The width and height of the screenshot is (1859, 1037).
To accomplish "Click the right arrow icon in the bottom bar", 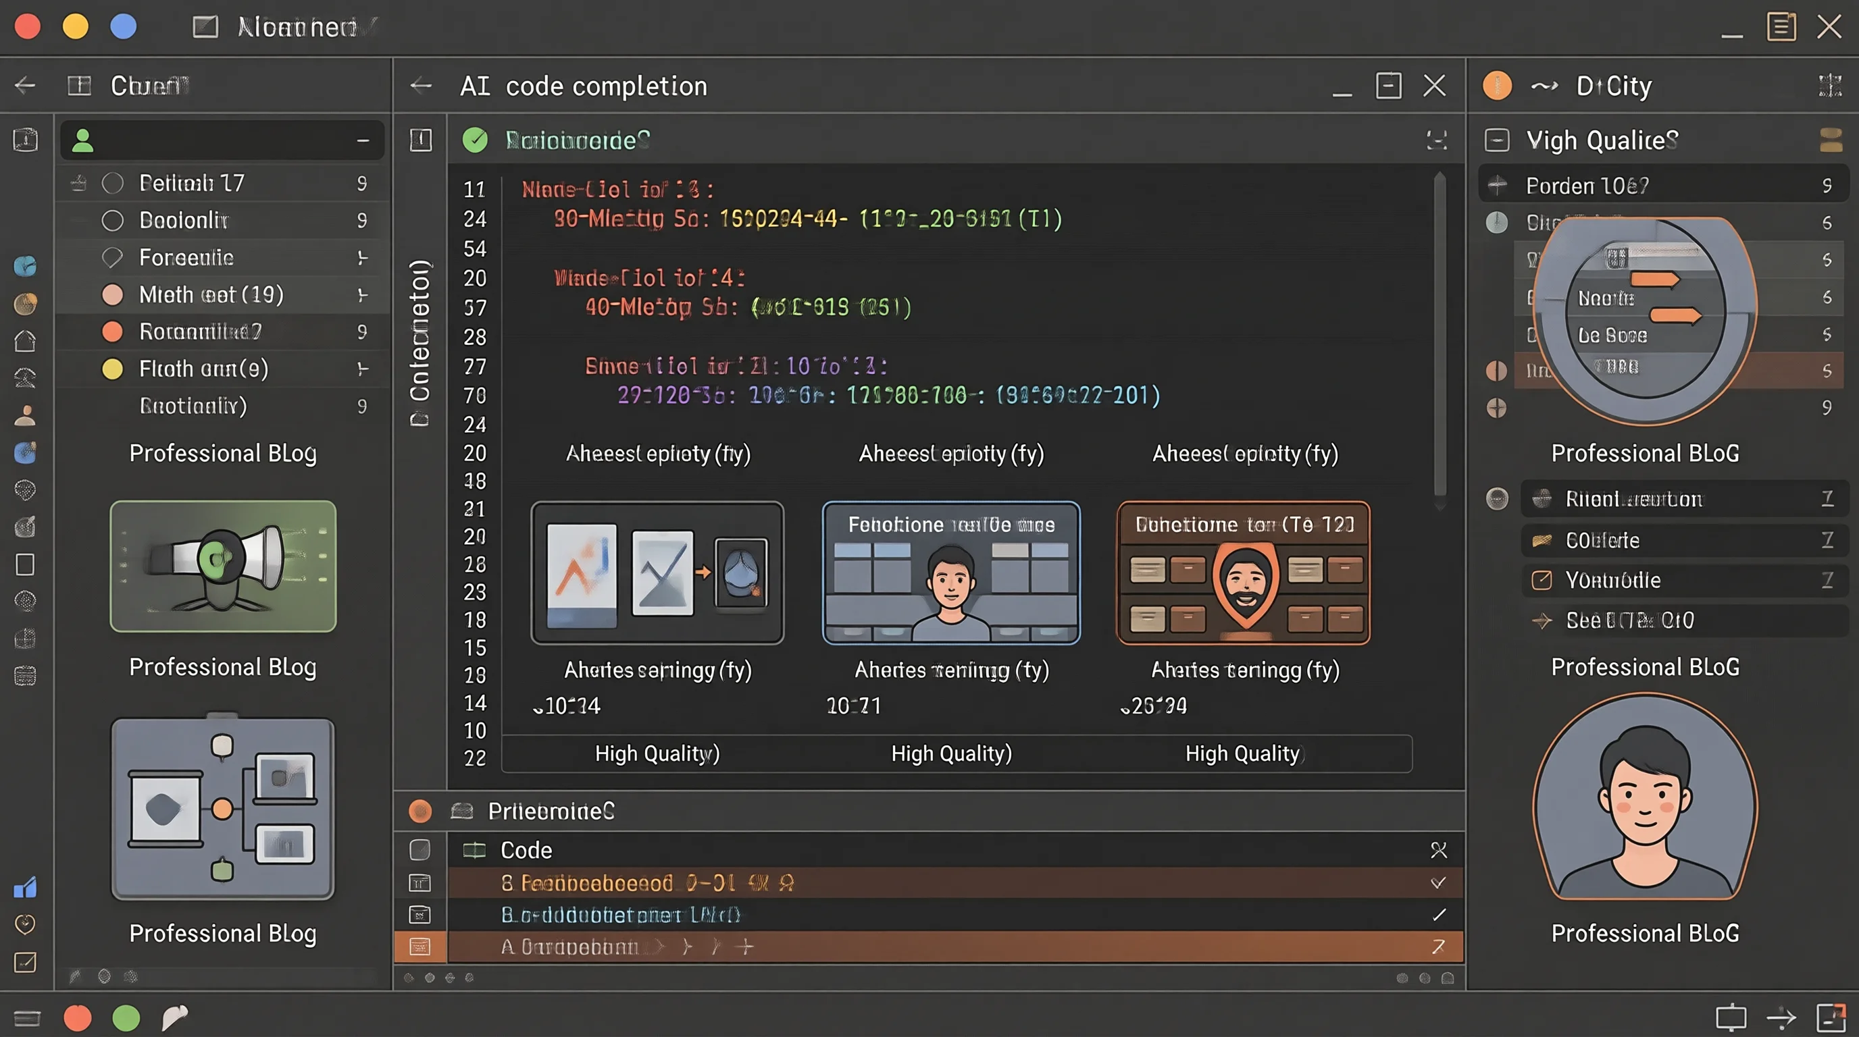I will click(x=1781, y=1018).
